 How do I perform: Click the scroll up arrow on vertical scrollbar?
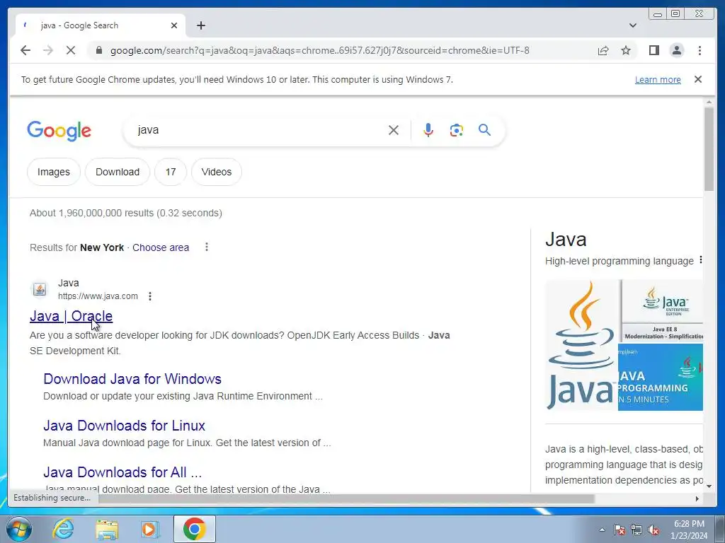coord(709,102)
